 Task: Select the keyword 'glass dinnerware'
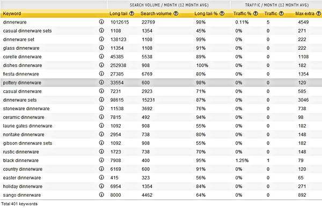(21, 48)
